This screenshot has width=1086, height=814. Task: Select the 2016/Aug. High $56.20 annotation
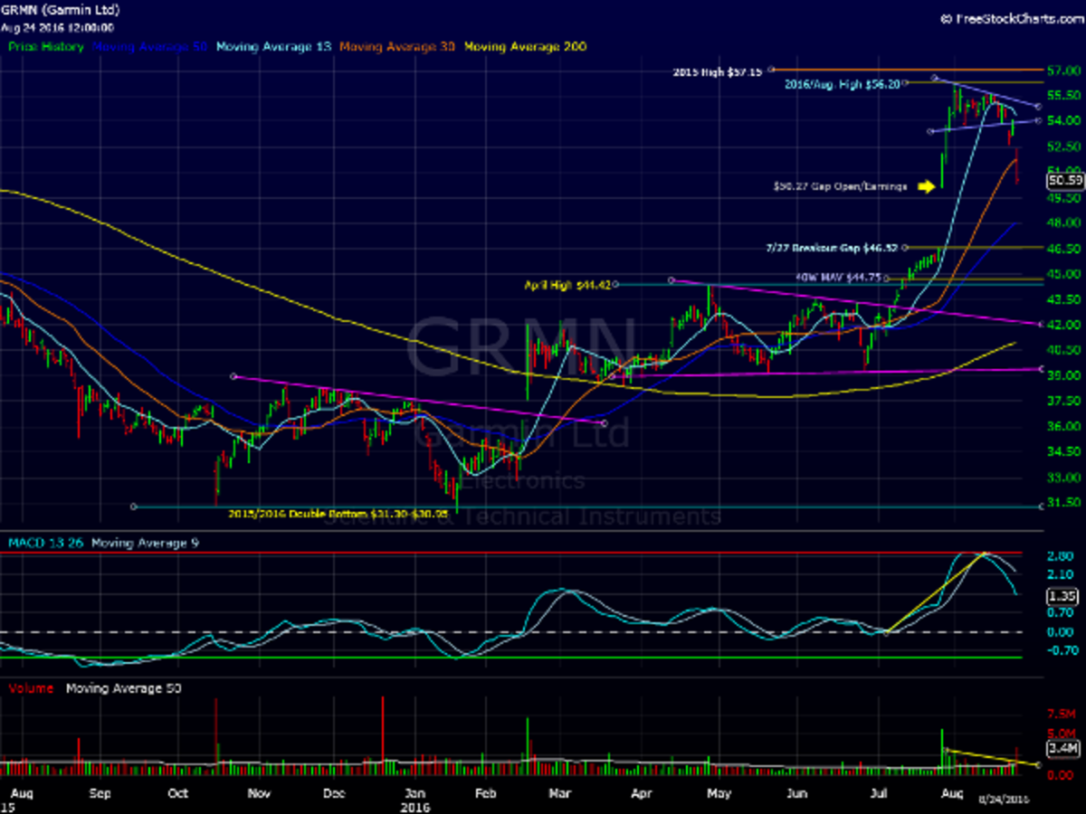tap(843, 82)
